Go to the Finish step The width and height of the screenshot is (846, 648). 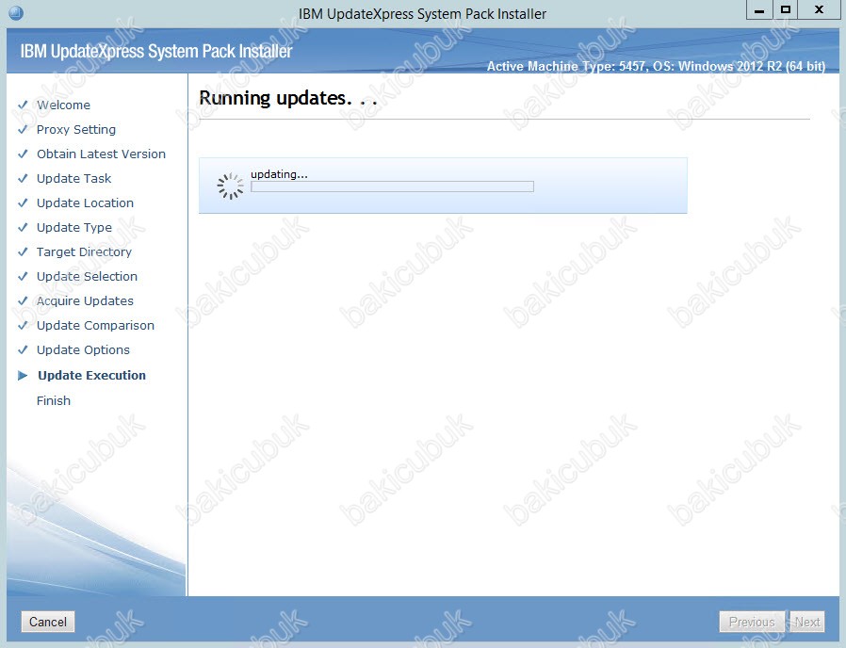click(54, 400)
